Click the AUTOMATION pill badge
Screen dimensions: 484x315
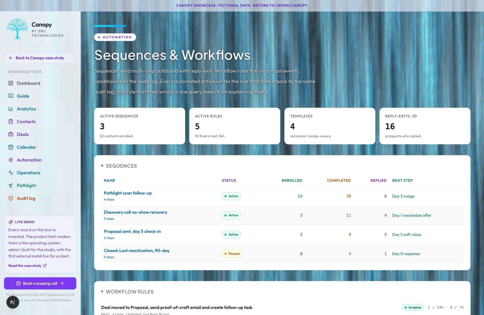pyautogui.click(x=115, y=37)
